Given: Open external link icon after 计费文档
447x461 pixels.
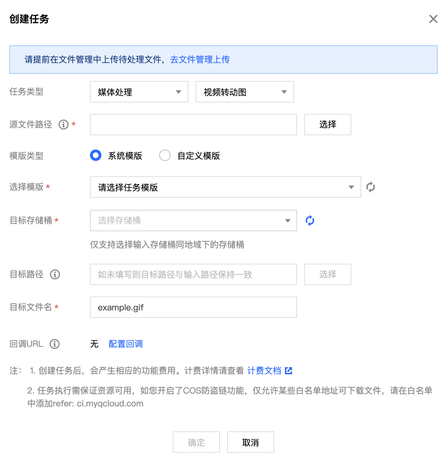Looking at the screenshot, I should (288, 371).
